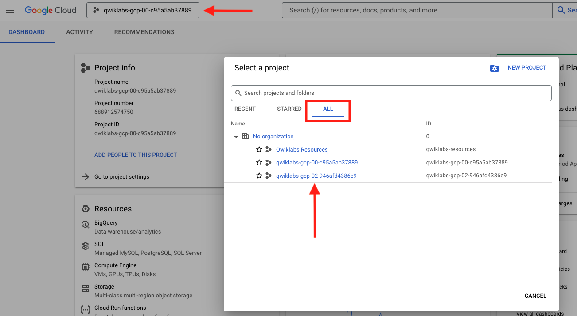The width and height of the screenshot is (577, 316).
Task: Click the New Project button
Action: 527,68
